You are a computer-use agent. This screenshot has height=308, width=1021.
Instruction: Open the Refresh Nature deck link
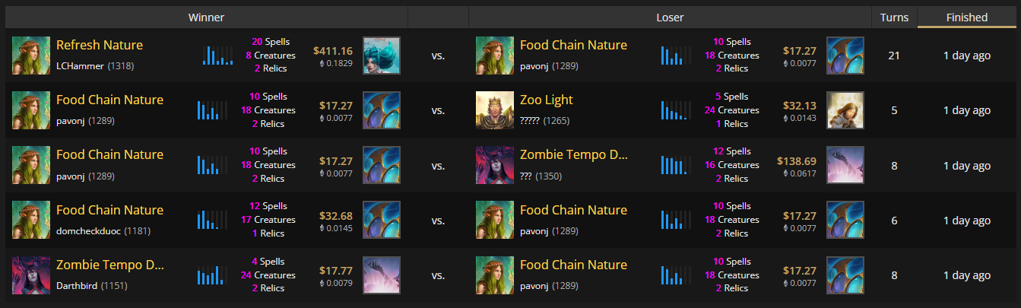click(x=100, y=45)
